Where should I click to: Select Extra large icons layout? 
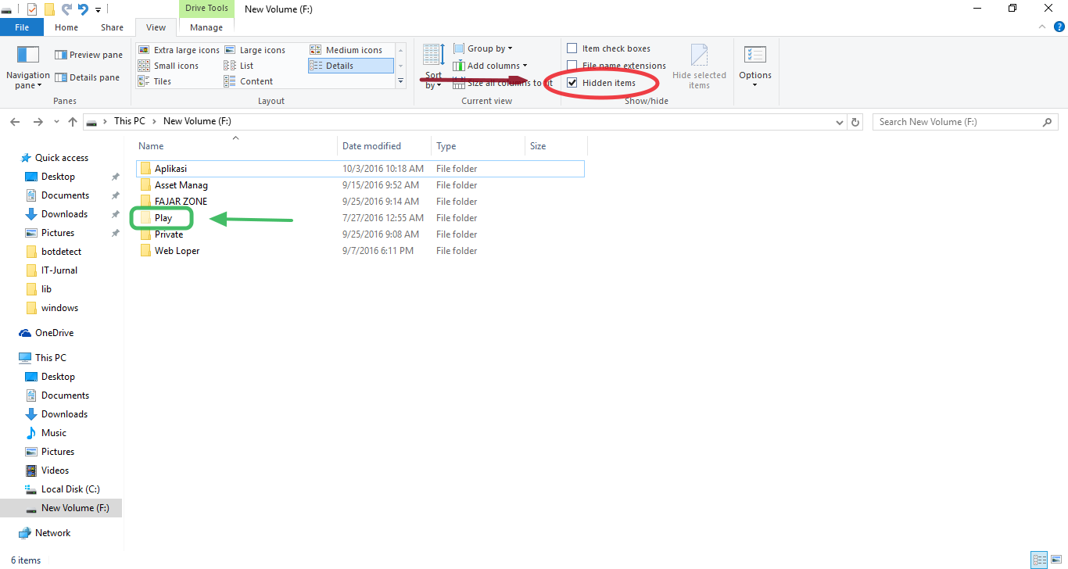(x=144, y=50)
